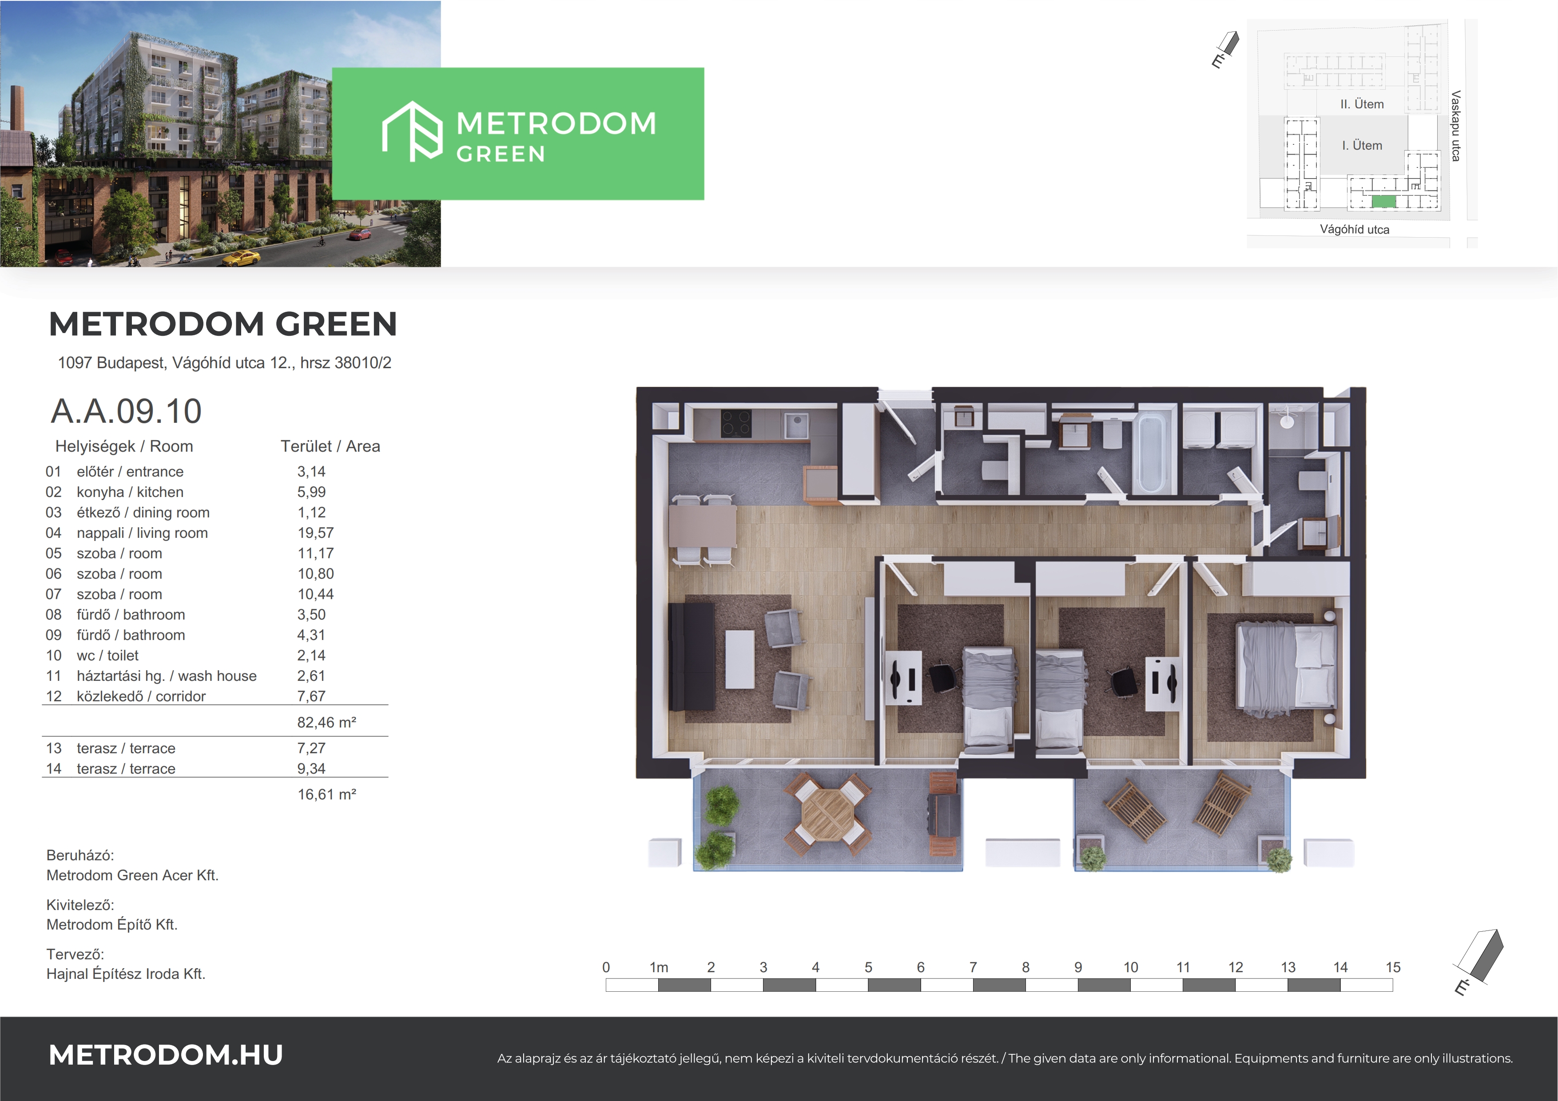
Task: Click the kitchen sink in floor plan
Action: [x=796, y=425]
